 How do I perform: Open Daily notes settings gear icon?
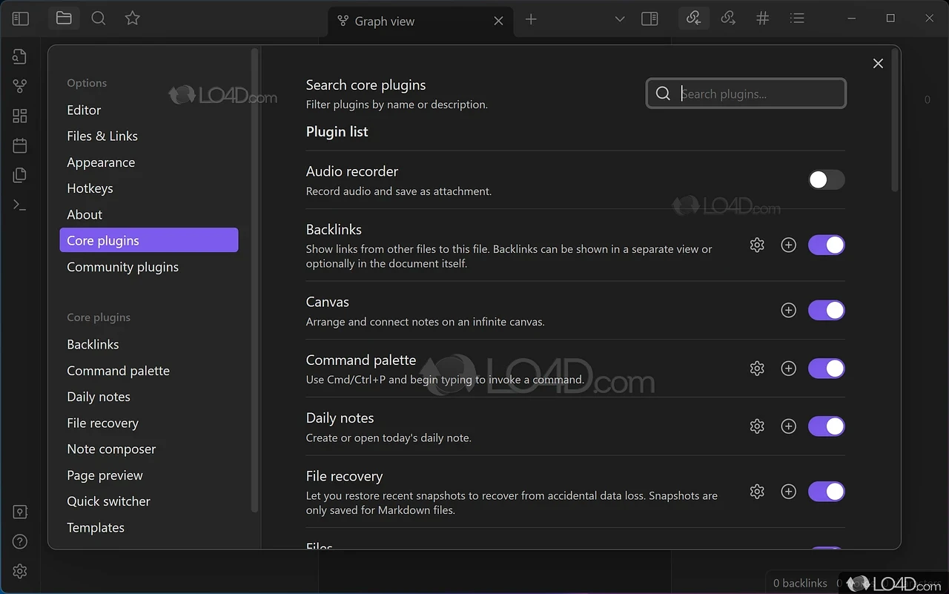tap(757, 426)
